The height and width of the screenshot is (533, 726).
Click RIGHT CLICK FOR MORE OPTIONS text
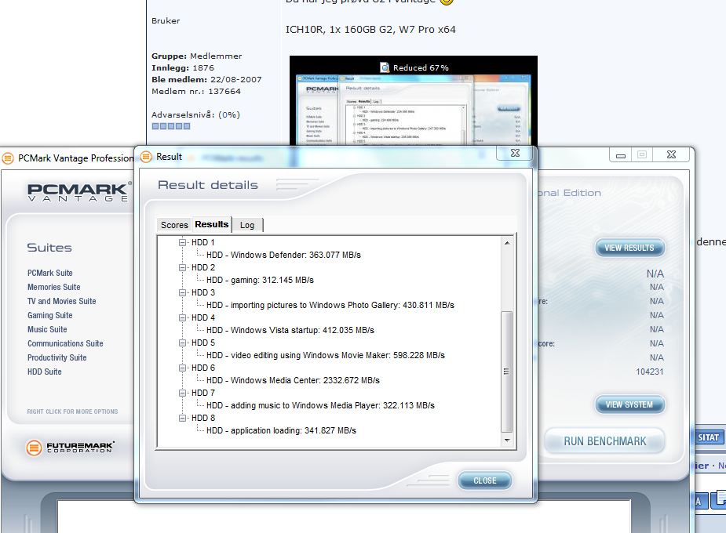click(72, 412)
